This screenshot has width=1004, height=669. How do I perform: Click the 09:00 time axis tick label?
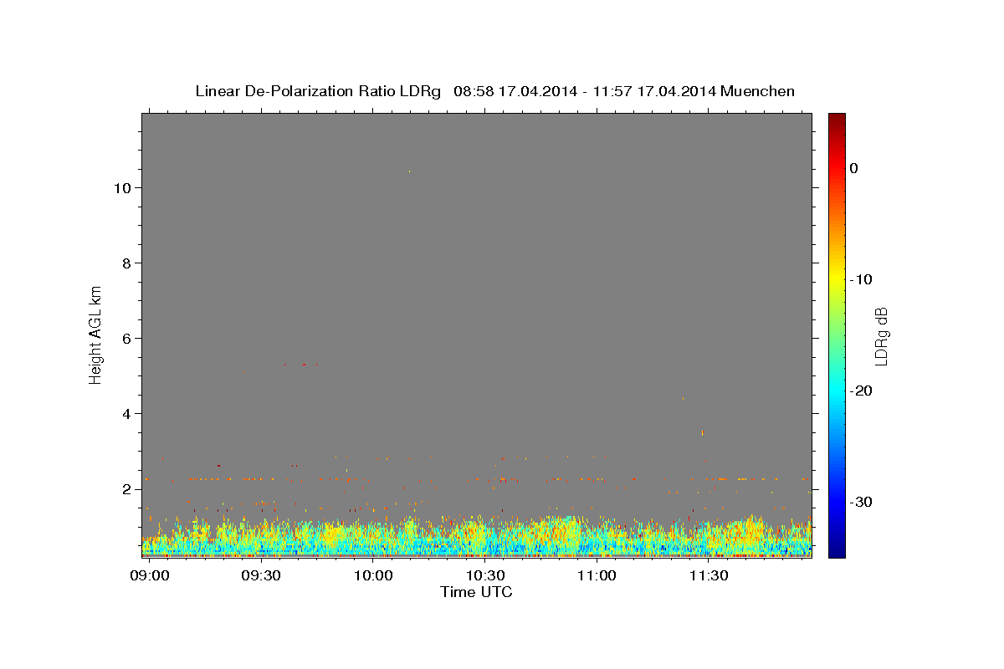pyautogui.click(x=151, y=576)
